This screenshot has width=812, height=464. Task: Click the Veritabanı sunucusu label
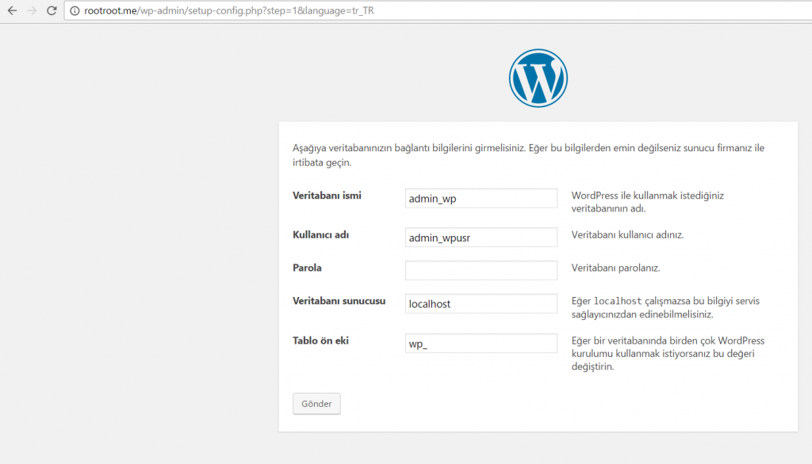coord(339,301)
